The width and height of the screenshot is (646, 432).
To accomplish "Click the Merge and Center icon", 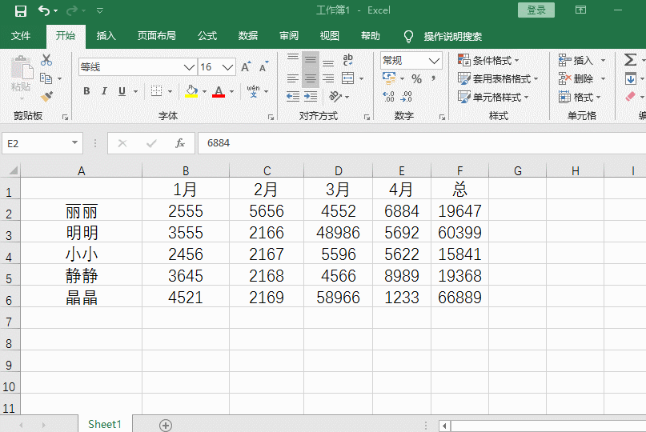I will pos(347,78).
